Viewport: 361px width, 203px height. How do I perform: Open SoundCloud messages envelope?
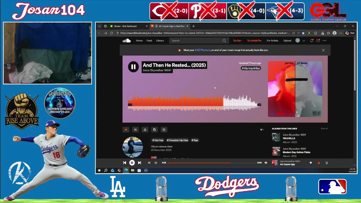(318, 41)
